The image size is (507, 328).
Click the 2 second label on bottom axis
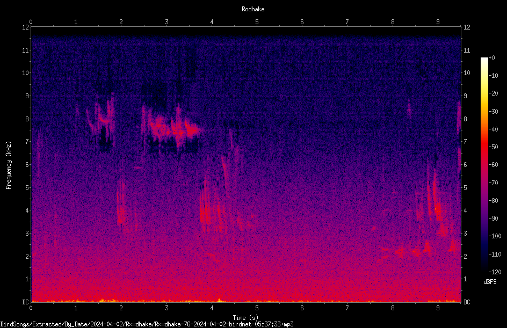[x=121, y=308]
